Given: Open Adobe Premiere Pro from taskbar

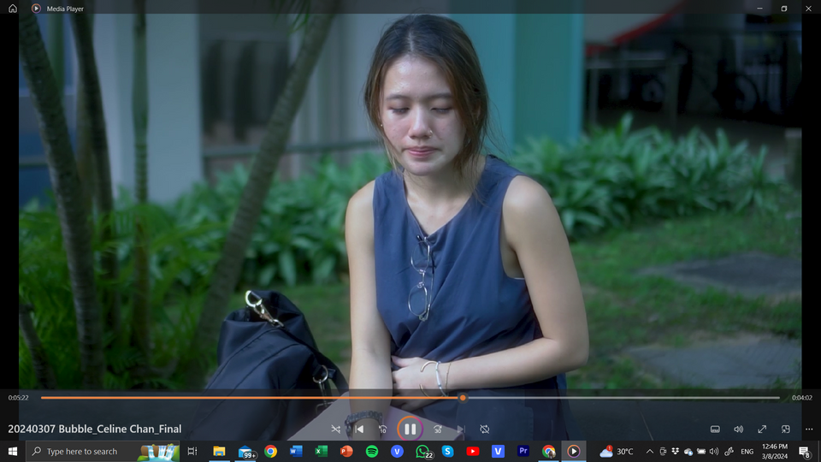Looking at the screenshot, I should (x=523, y=451).
